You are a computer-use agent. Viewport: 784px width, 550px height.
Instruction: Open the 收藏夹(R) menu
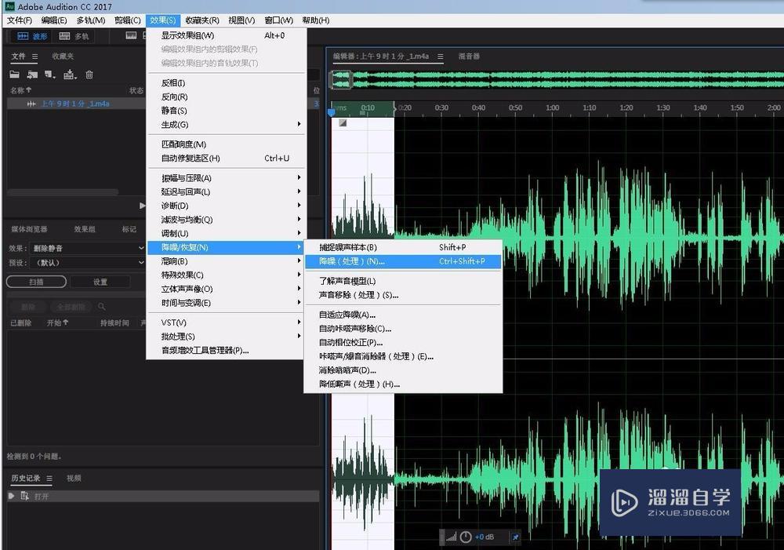(202, 20)
